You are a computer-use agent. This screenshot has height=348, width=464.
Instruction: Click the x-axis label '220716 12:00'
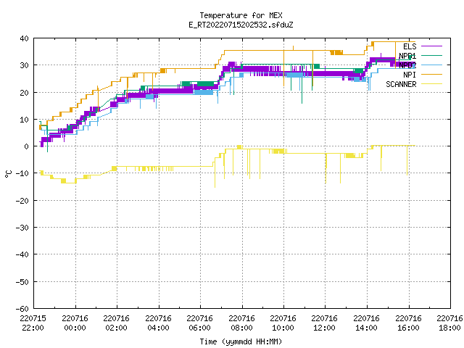pyautogui.click(x=325, y=323)
